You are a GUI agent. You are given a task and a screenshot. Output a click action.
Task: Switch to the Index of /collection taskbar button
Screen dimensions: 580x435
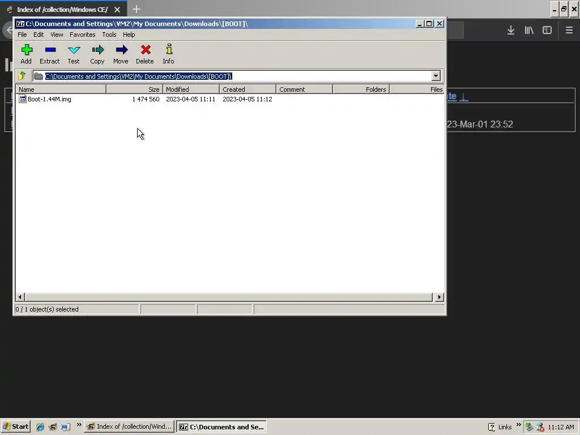coord(129,427)
